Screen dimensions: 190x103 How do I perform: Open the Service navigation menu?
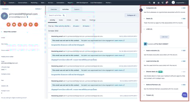point(51,3)
